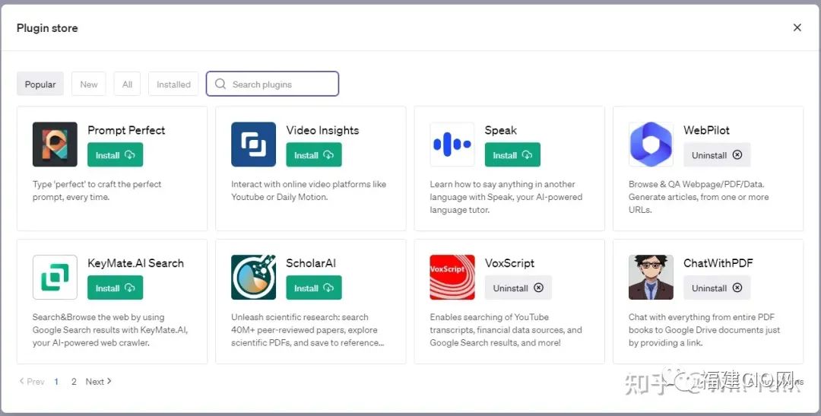Uninstall the VoxScript plugin

518,288
